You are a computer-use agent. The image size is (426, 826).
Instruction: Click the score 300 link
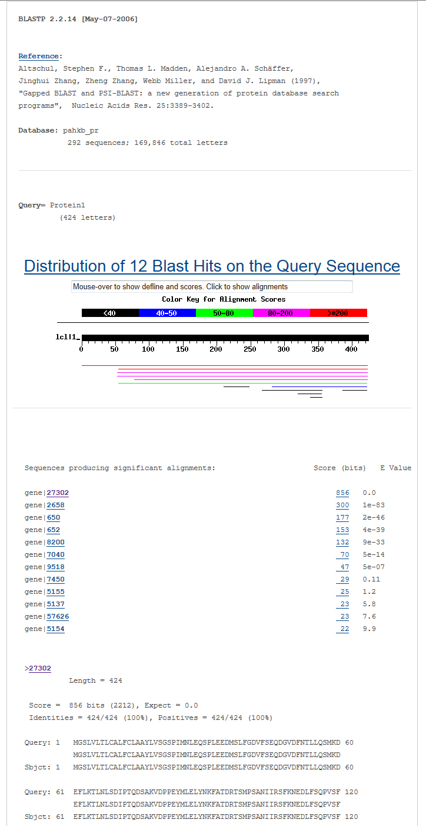342,505
